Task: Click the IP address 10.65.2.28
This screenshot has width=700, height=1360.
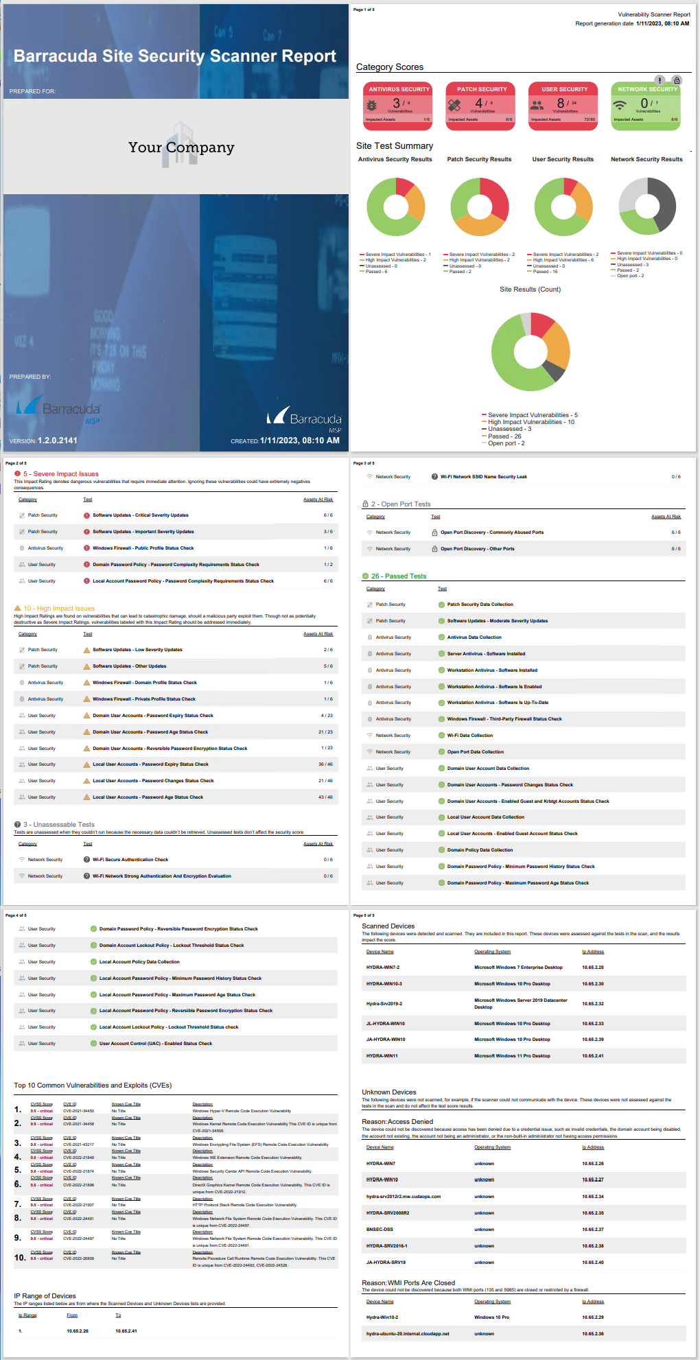Action: click(x=593, y=968)
